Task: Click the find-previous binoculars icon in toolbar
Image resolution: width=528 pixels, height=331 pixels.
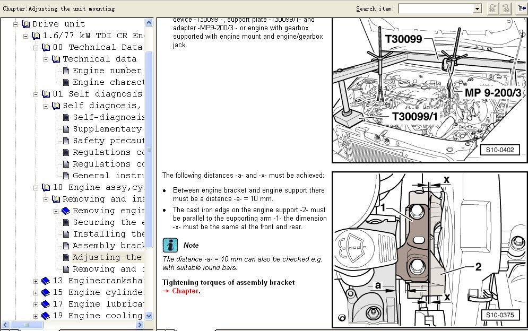Action: (506, 8)
